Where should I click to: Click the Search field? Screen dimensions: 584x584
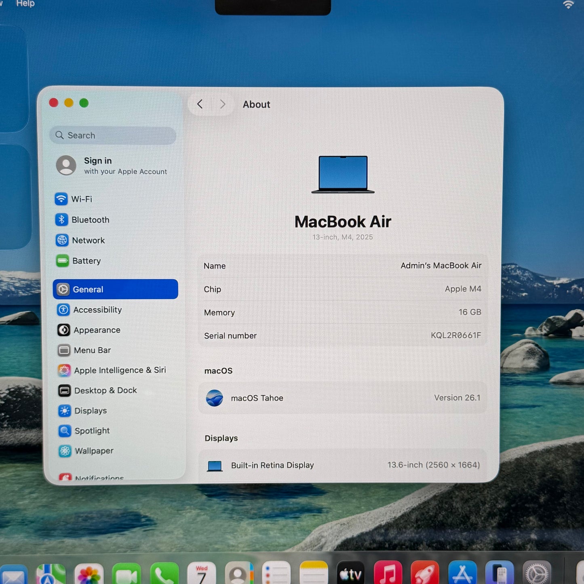pyautogui.click(x=112, y=135)
